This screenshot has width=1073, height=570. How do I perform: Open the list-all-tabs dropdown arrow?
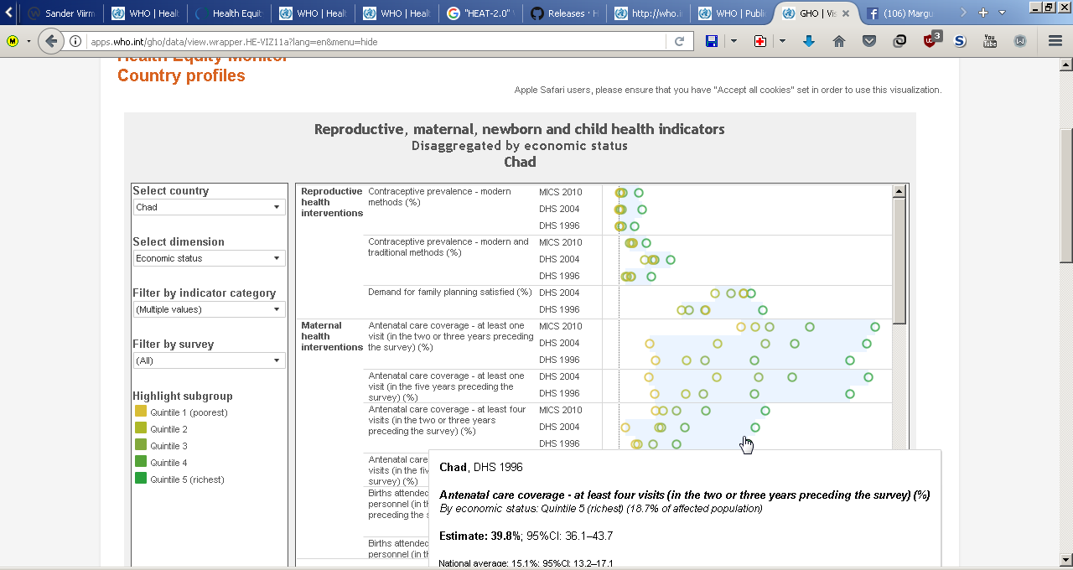point(1002,13)
